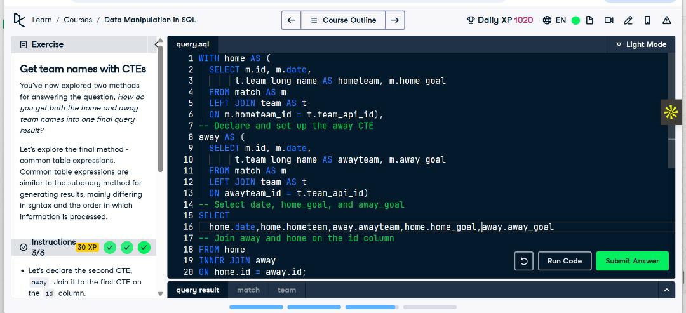
Task: Click the 'INNER JOIN away' code line
Action: point(237,261)
